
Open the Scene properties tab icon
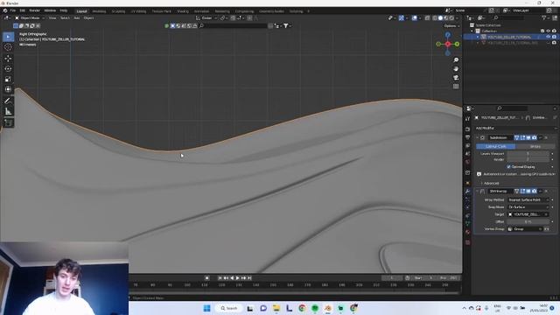coord(468,154)
